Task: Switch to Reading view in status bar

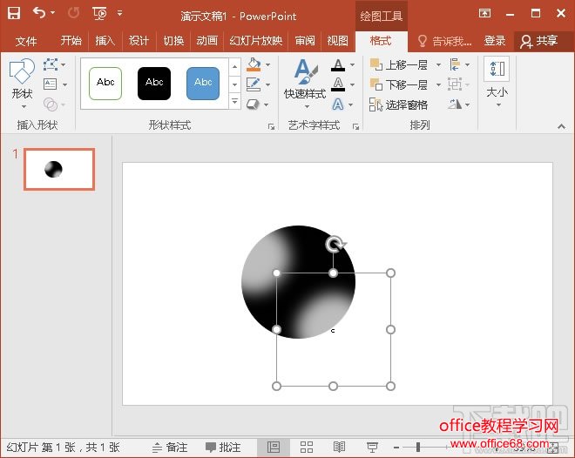Action: coord(340,447)
